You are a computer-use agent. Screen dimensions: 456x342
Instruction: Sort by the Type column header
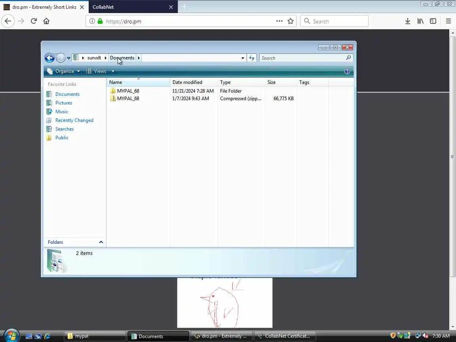[241, 82]
